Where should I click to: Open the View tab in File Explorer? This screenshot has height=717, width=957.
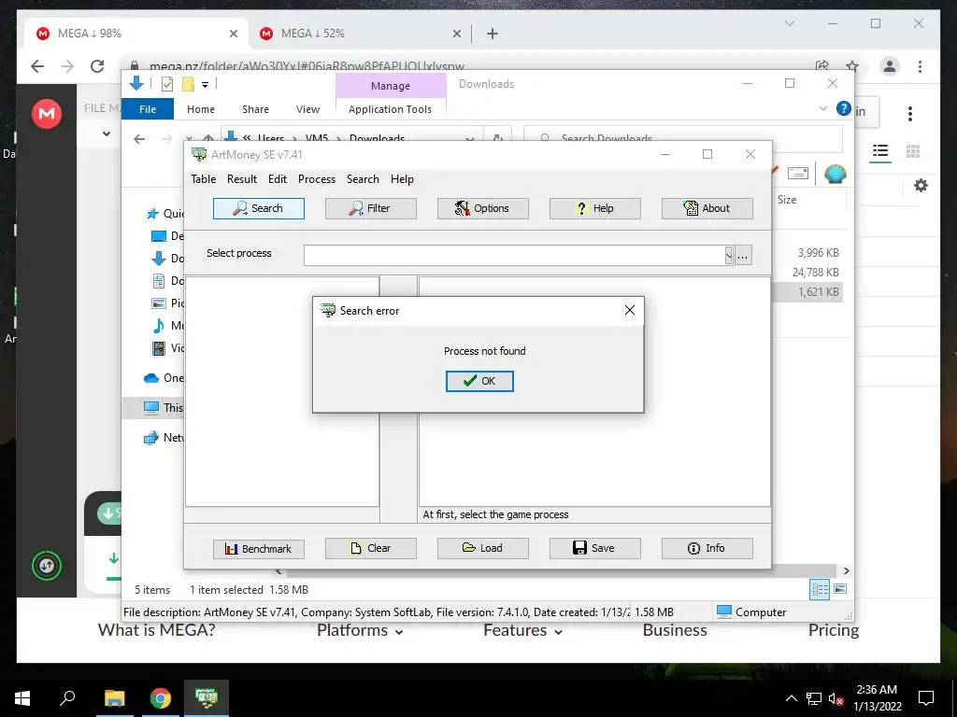pos(307,109)
